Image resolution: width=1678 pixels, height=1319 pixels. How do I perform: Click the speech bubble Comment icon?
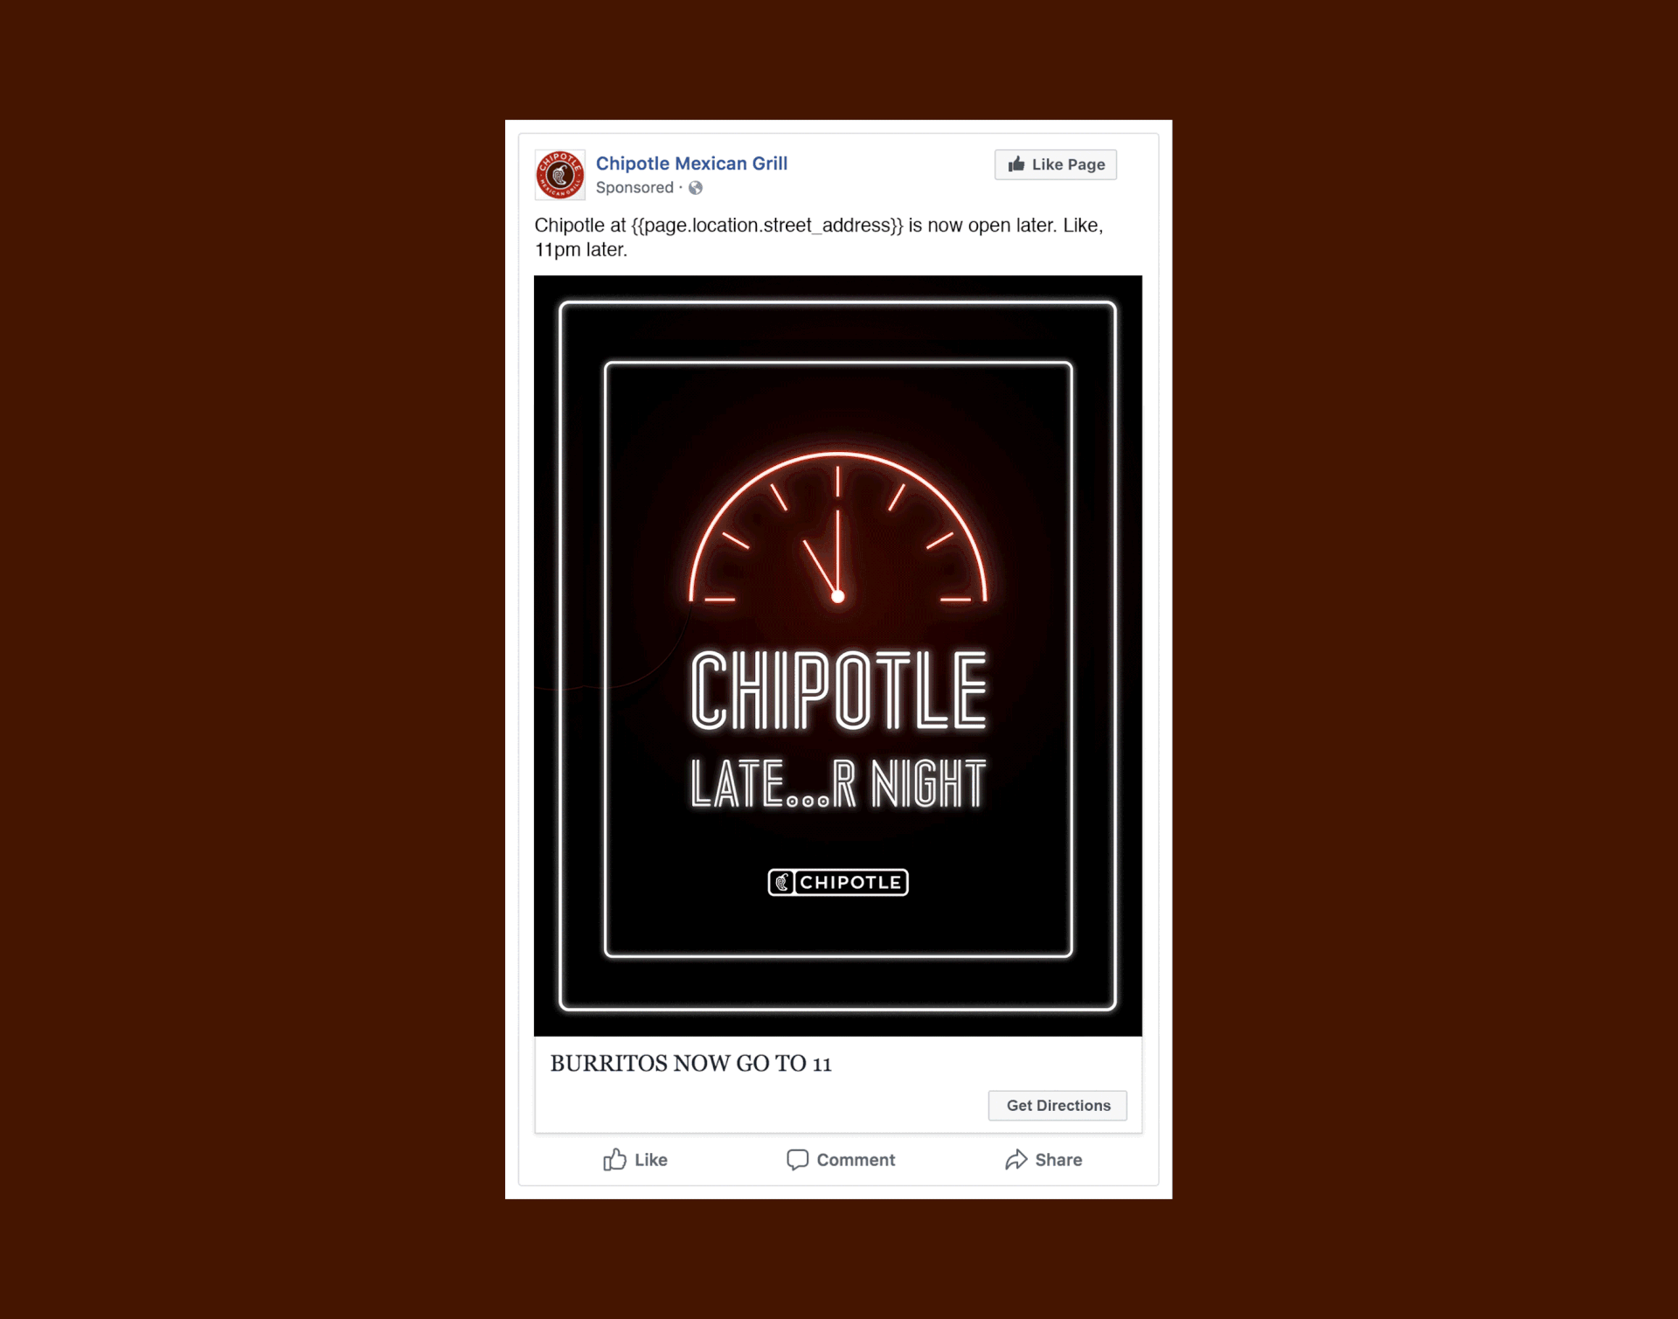(x=797, y=1159)
